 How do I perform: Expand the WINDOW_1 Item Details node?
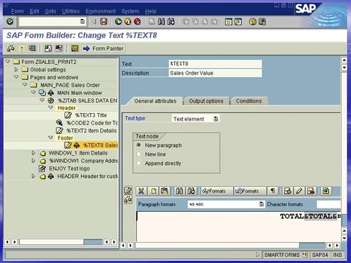[x=33, y=153]
